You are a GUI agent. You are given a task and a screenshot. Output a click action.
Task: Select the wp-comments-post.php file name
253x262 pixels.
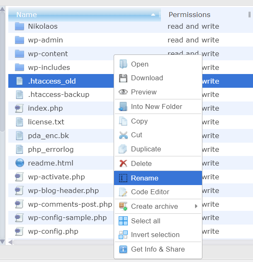[70, 204]
